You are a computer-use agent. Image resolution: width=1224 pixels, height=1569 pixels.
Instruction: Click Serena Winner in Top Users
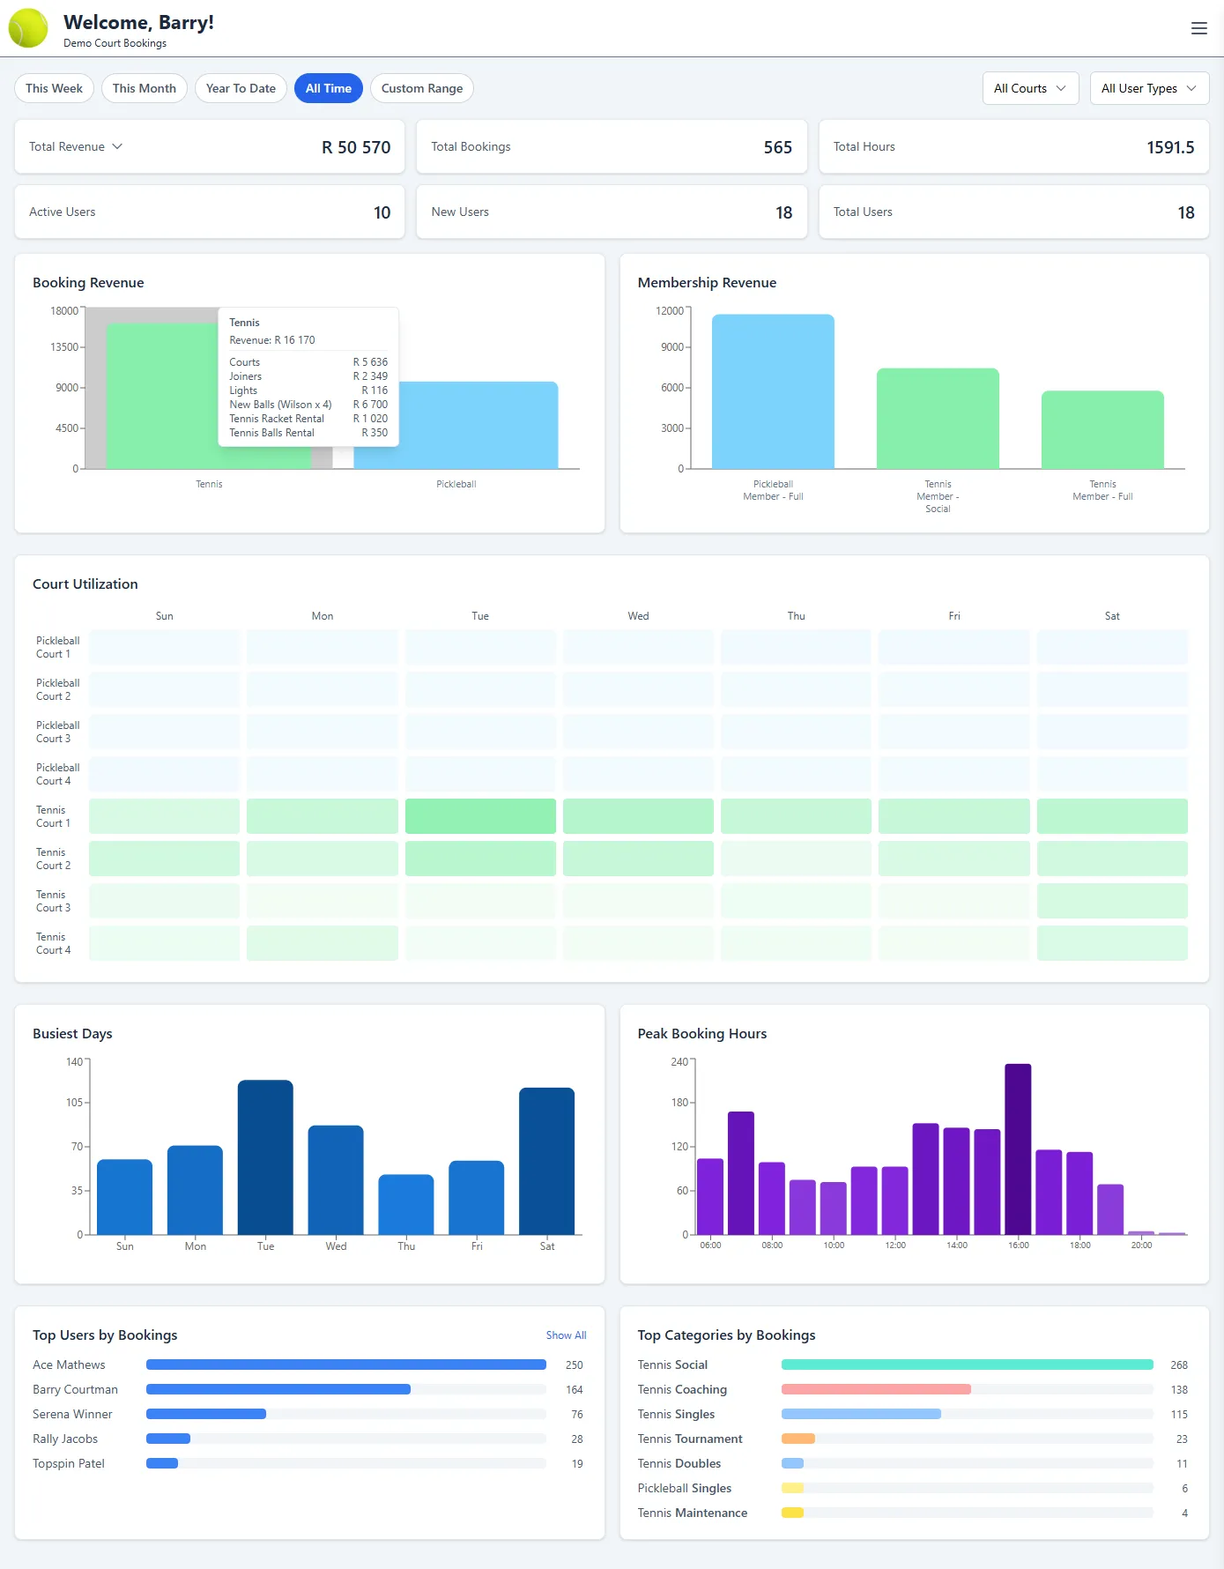click(x=72, y=1414)
